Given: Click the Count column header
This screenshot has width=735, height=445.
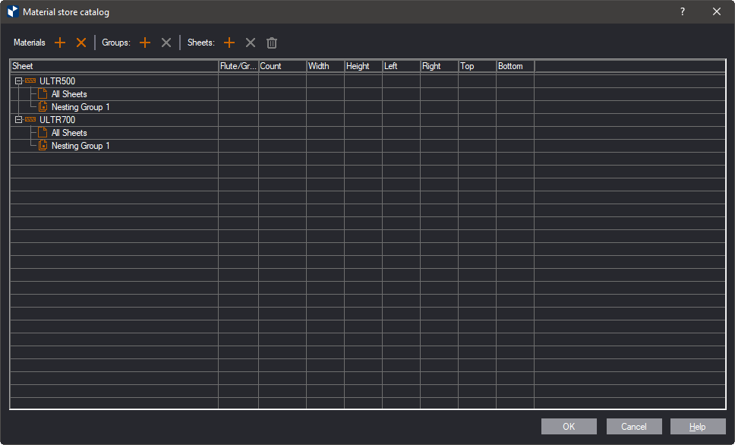Looking at the screenshot, I should point(282,66).
